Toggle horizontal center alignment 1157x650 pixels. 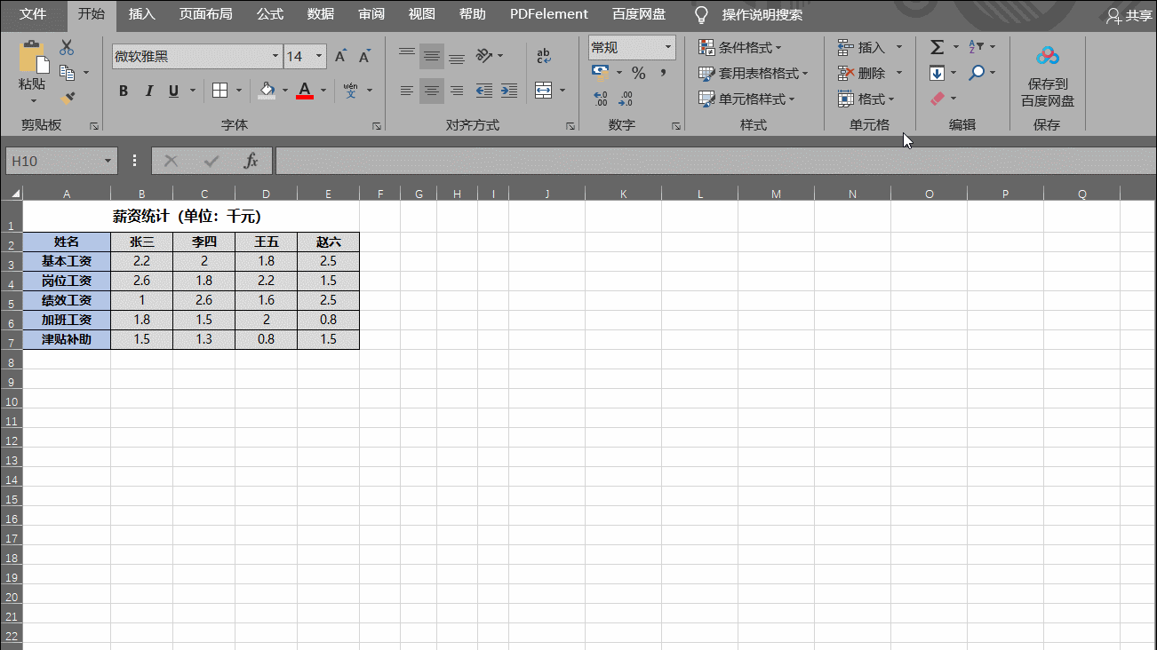432,91
